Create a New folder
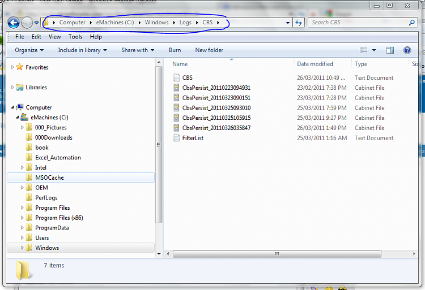The height and width of the screenshot is (290, 425). 209,50
